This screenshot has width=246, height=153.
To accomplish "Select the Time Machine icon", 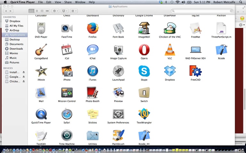I will pyautogui.click(x=67, y=135).
